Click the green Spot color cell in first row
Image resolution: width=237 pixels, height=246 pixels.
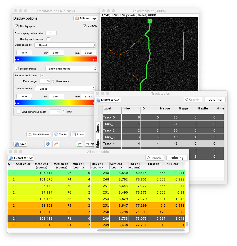25,173
